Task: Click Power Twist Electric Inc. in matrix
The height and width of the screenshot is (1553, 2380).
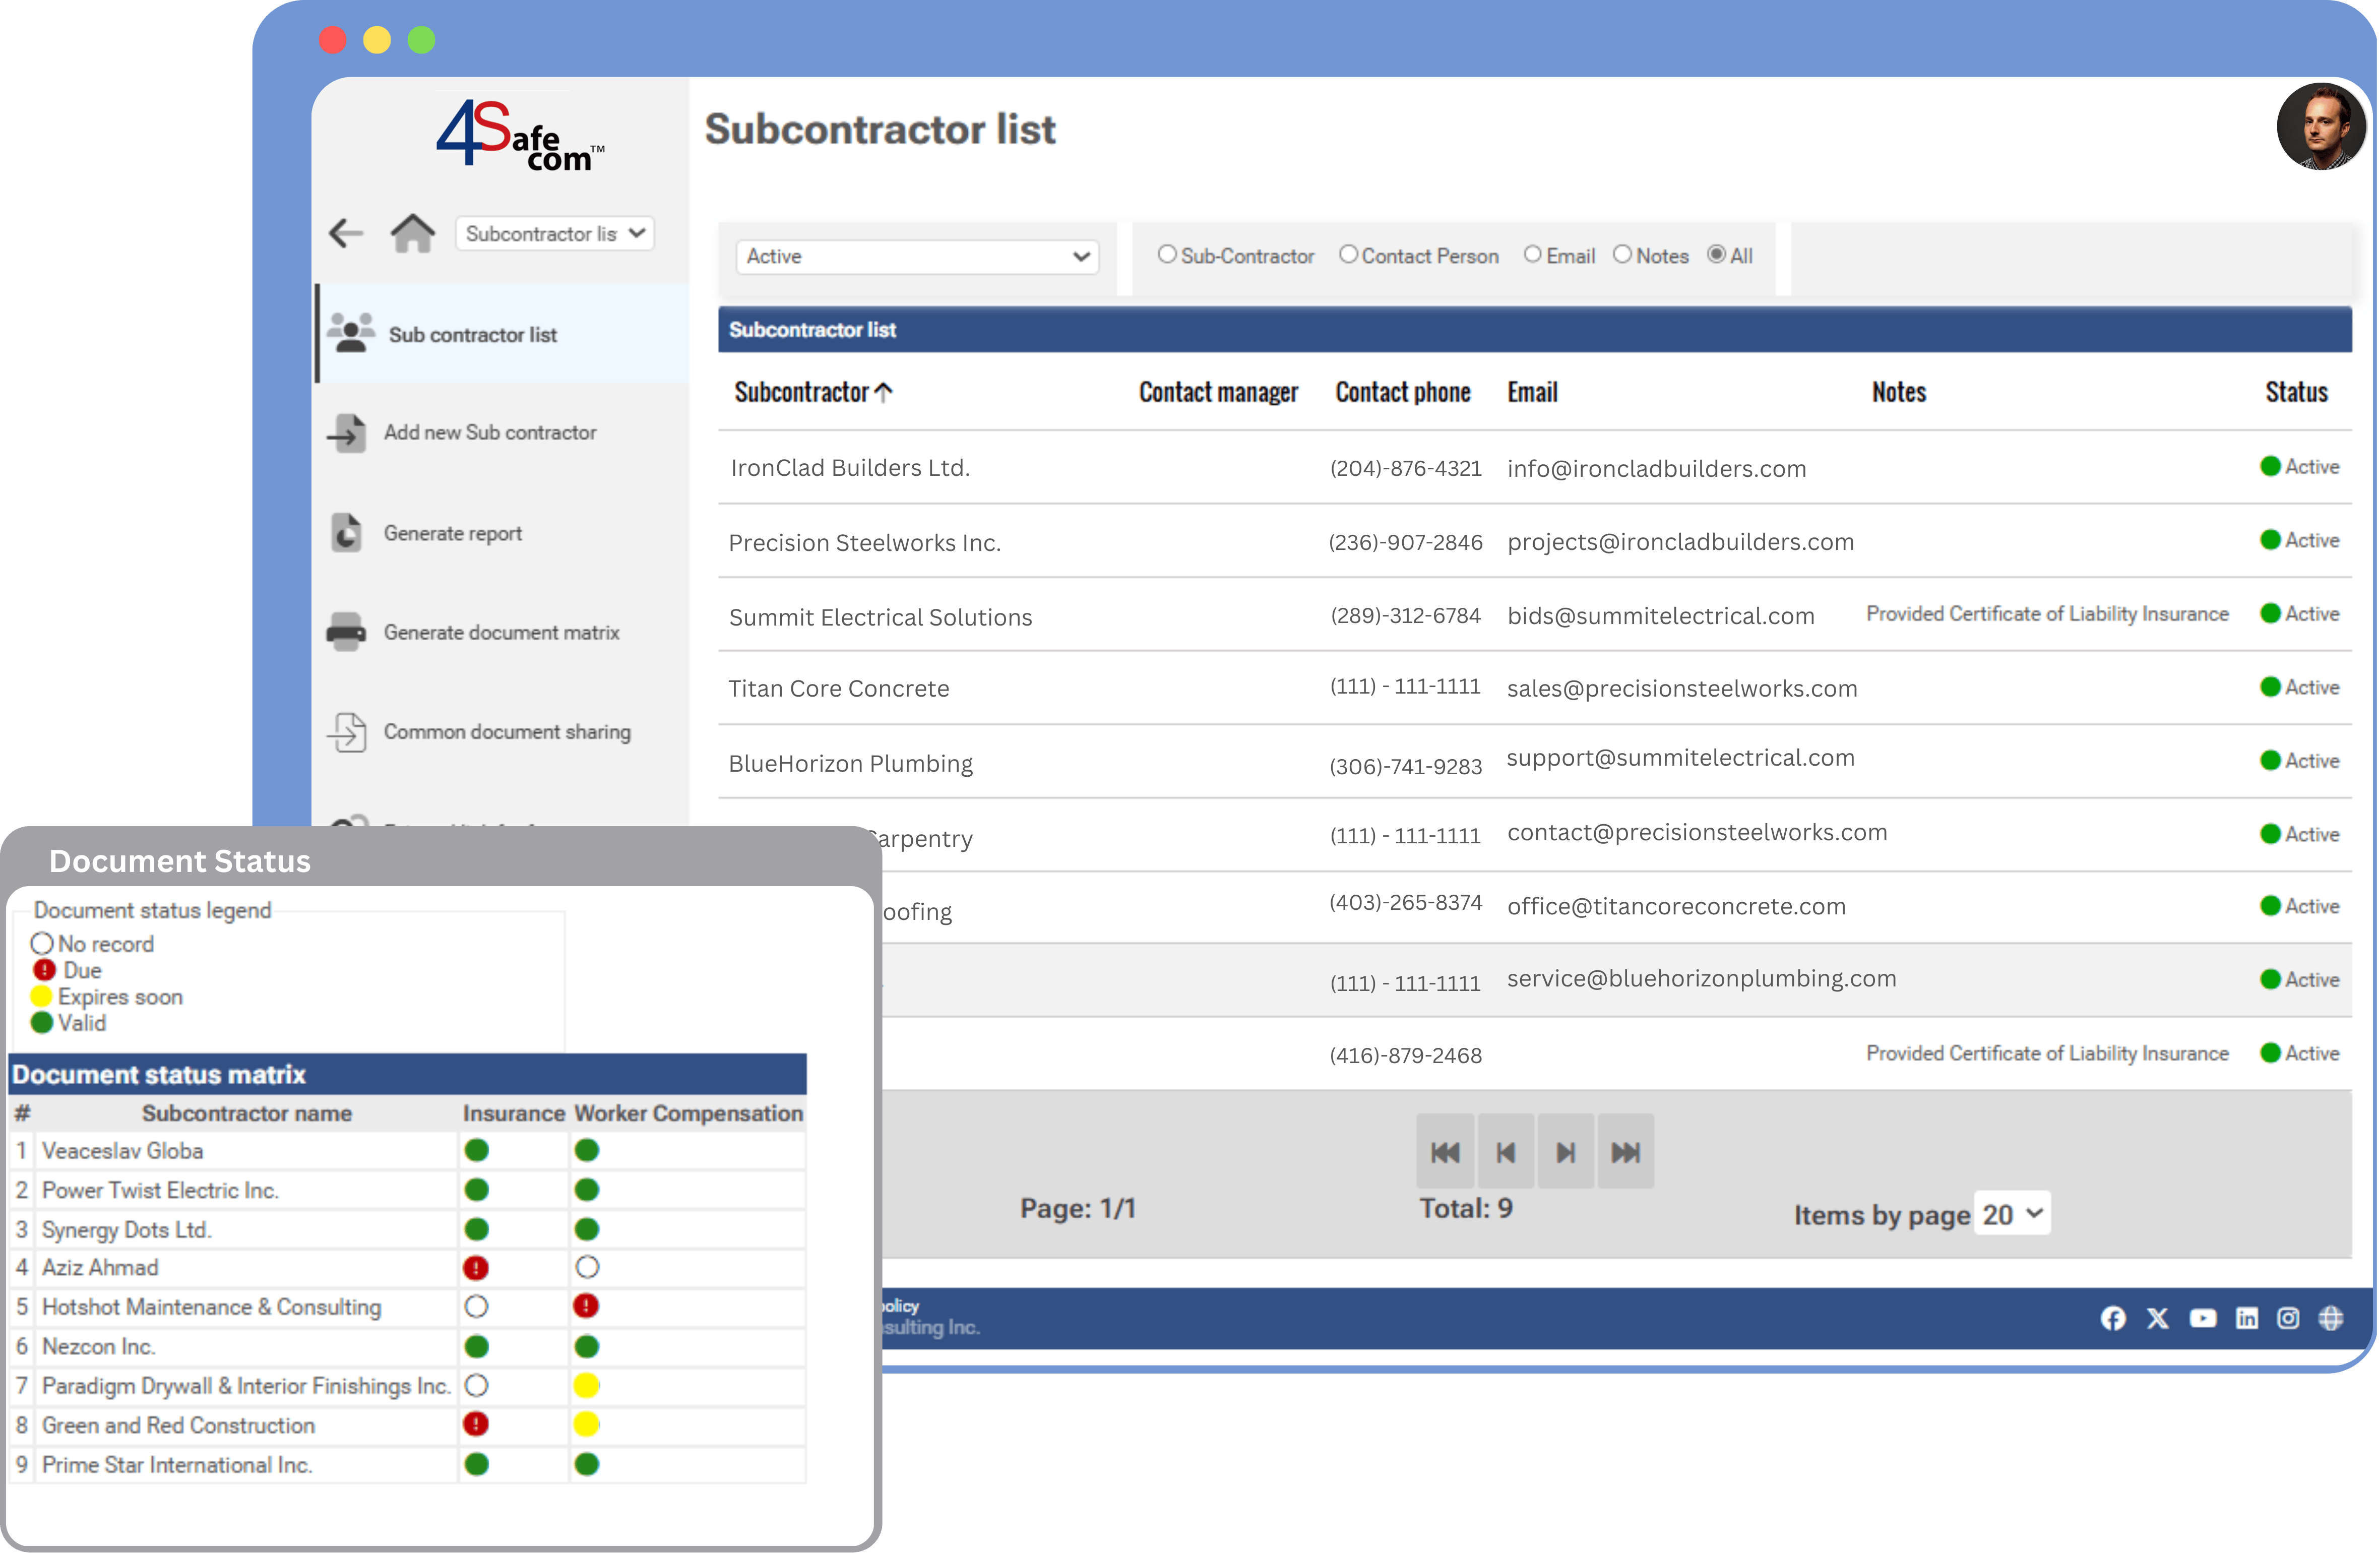Action: [x=160, y=1190]
